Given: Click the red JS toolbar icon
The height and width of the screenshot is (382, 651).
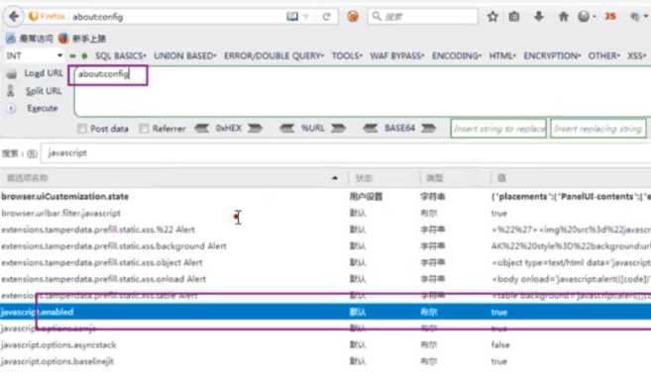Looking at the screenshot, I should pos(610,17).
